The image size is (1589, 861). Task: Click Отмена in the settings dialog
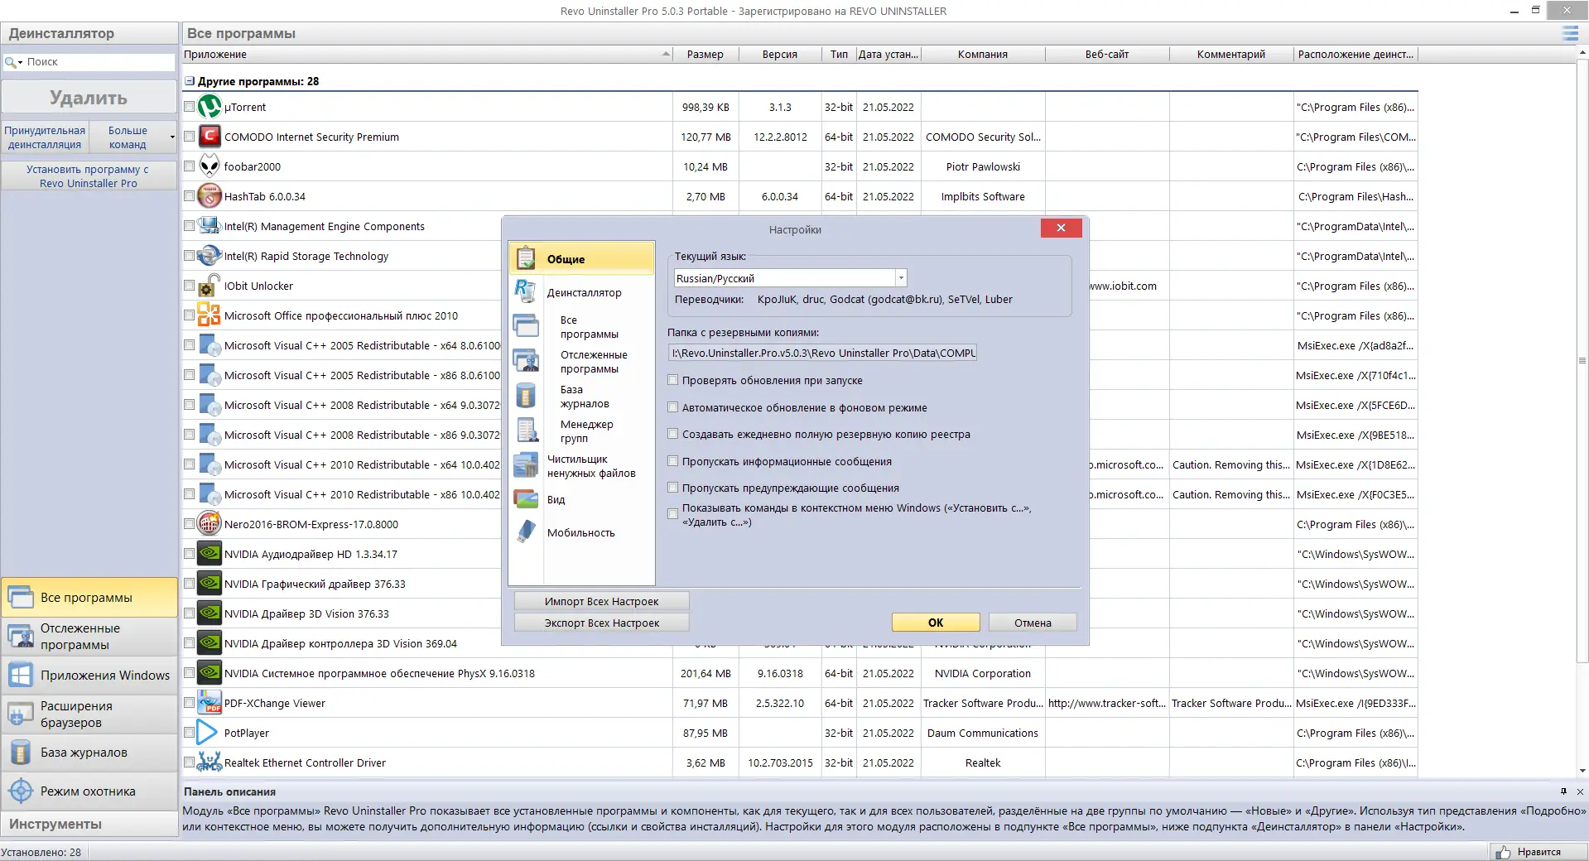click(x=1033, y=623)
